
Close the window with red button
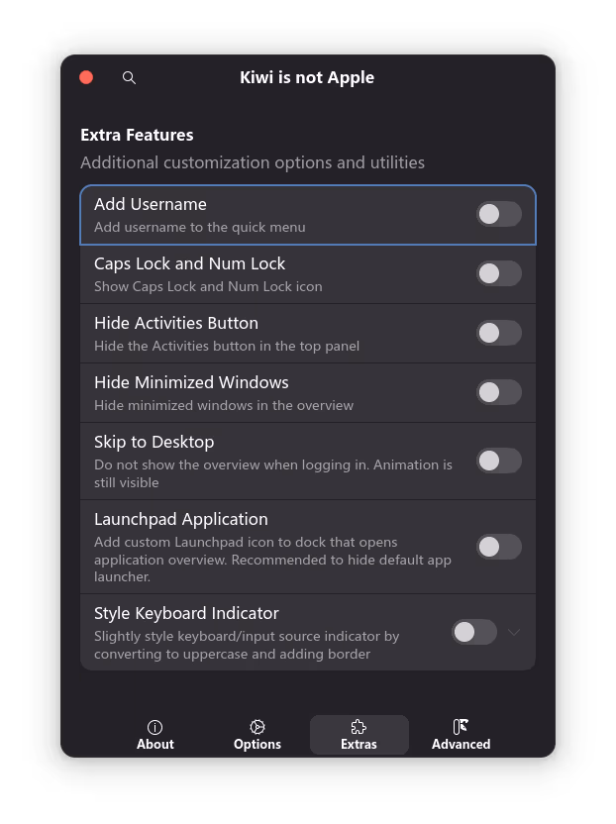[x=86, y=78]
